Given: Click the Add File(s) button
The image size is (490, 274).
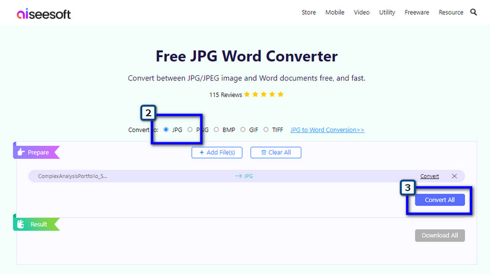Looking at the screenshot, I should click(x=217, y=153).
